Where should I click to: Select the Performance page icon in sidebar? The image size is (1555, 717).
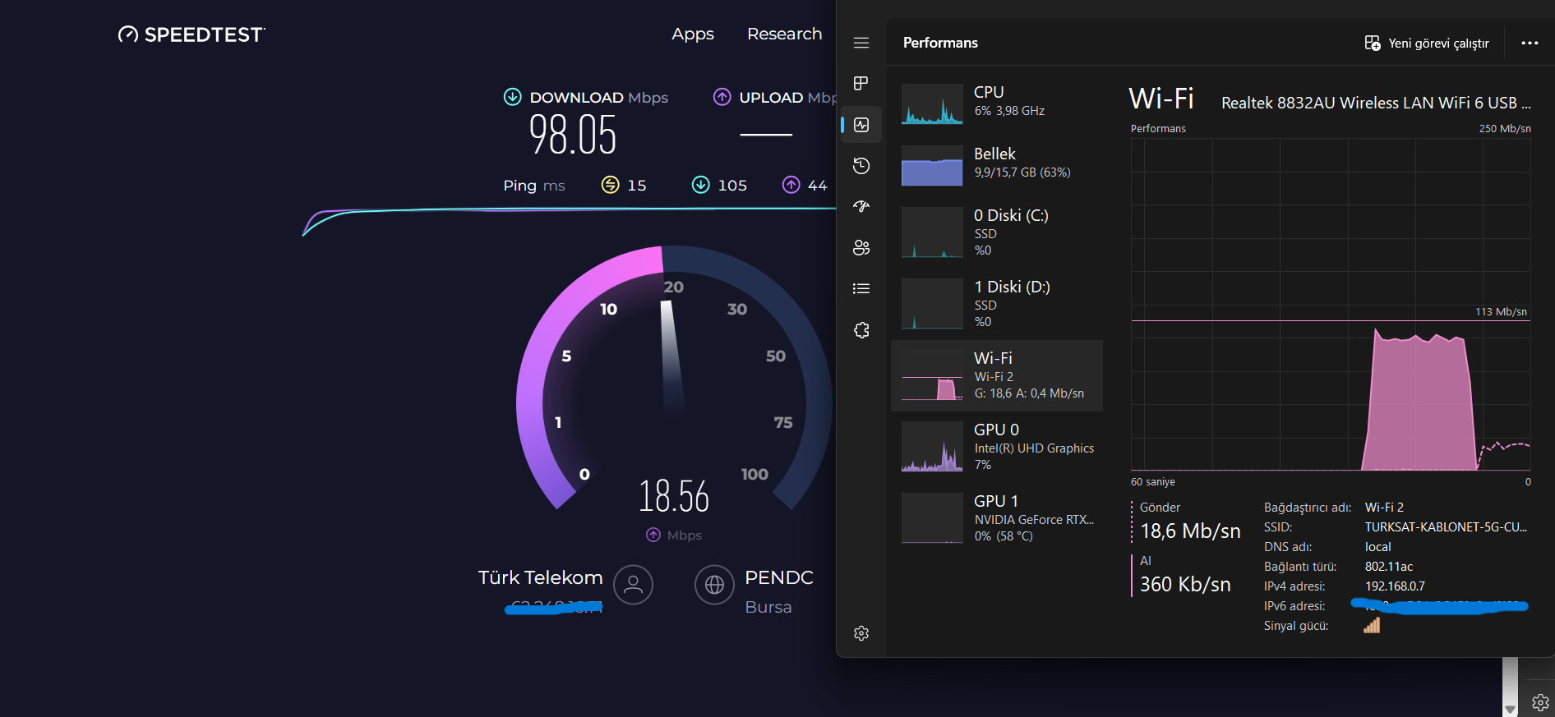(861, 125)
